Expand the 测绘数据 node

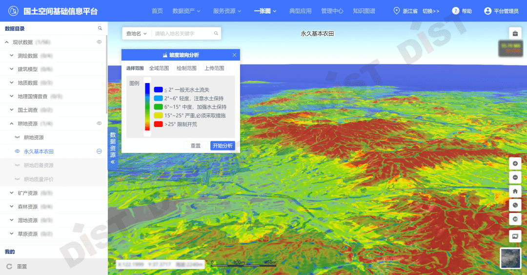click(12, 56)
